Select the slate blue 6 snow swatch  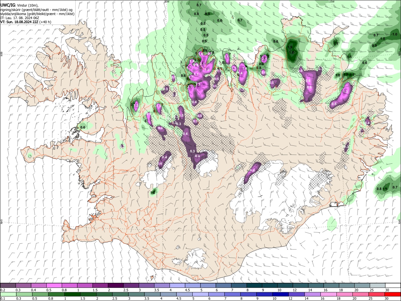(x=224, y=286)
